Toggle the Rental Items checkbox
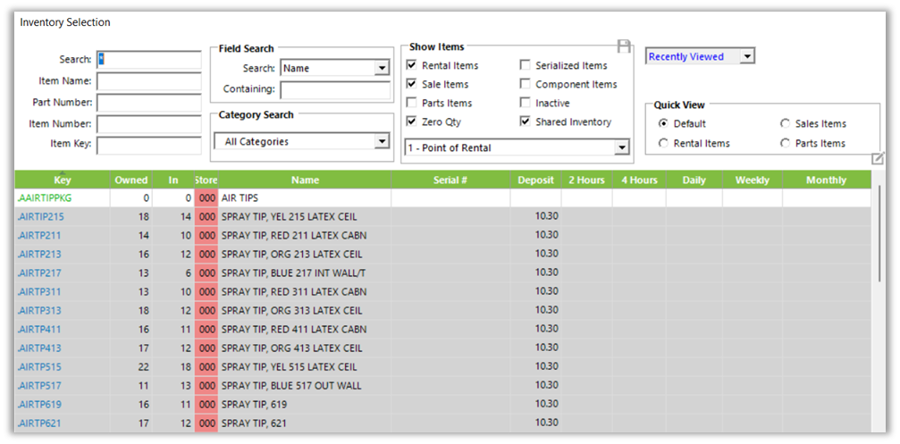Screen dimensions: 900x444 point(411,65)
